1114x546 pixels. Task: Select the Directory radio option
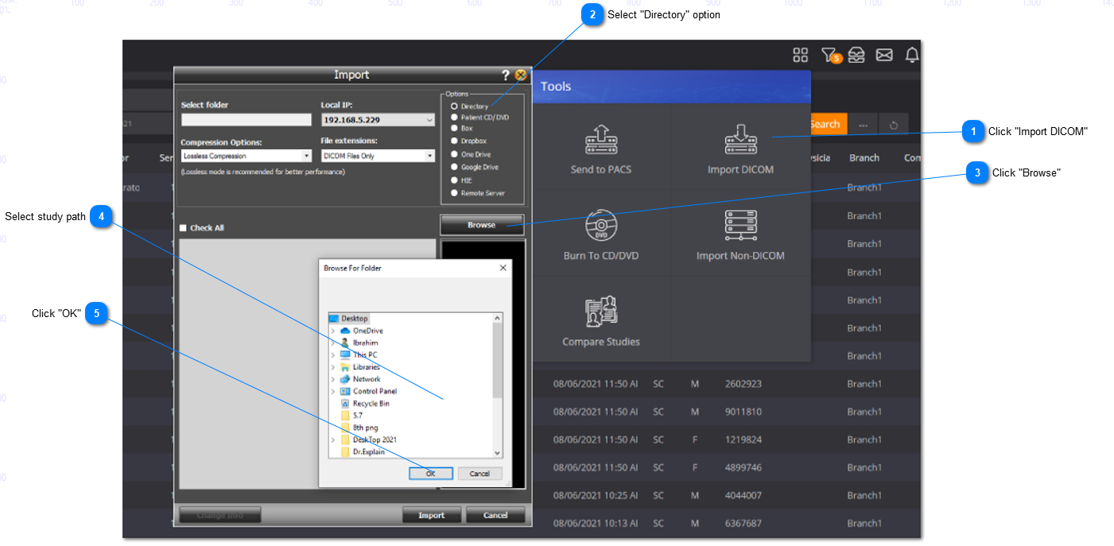454,106
